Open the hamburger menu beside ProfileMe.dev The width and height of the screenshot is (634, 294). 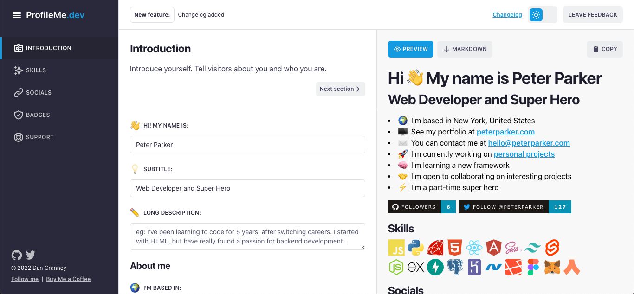click(x=17, y=14)
